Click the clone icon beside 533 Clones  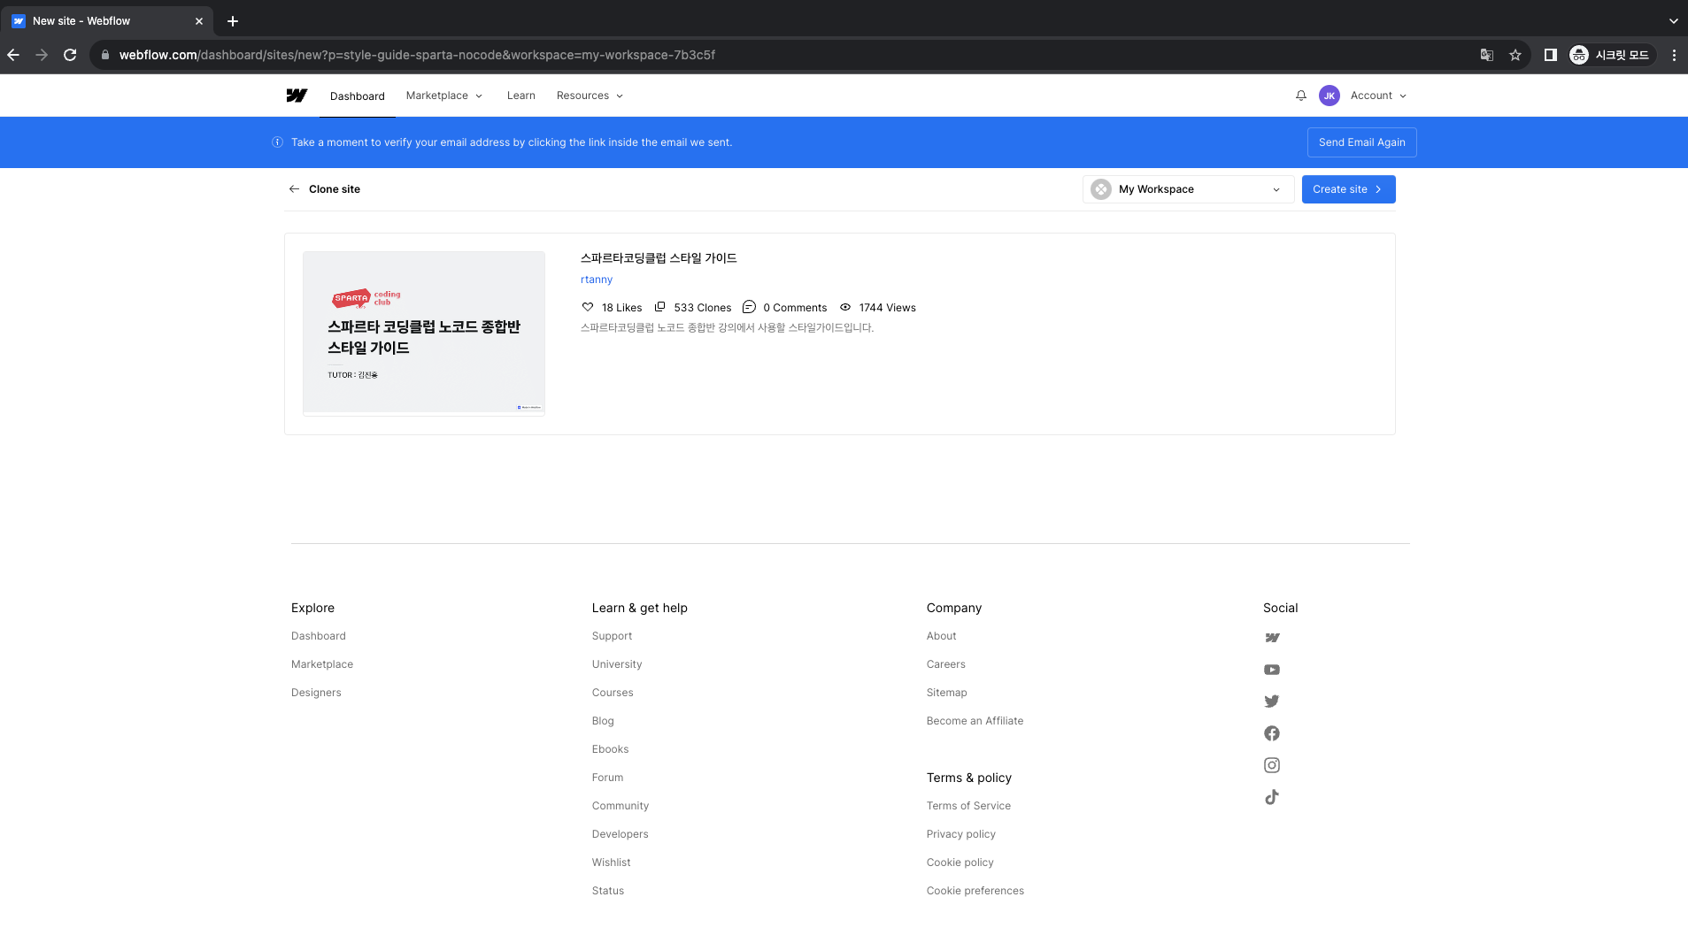pos(659,307)
